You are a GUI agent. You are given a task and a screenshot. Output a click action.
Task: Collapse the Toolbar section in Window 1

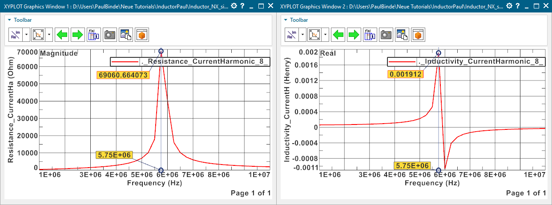pyautogui.click(x=10, y=20)
